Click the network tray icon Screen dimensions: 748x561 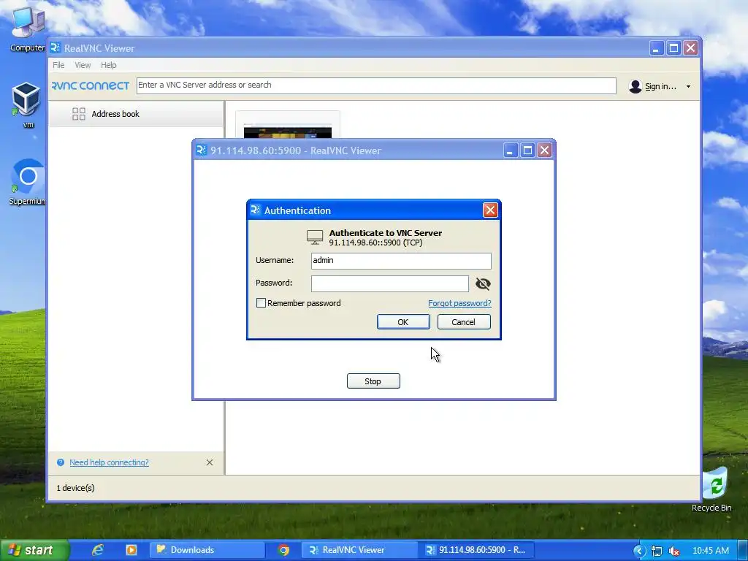tap(657, 551)
